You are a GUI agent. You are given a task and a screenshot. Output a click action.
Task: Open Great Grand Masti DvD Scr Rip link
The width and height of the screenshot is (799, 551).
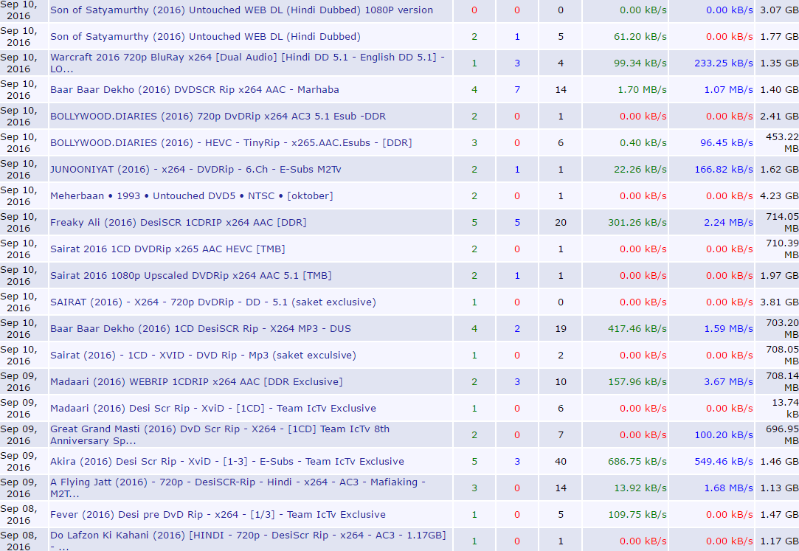tap(220, 435)
